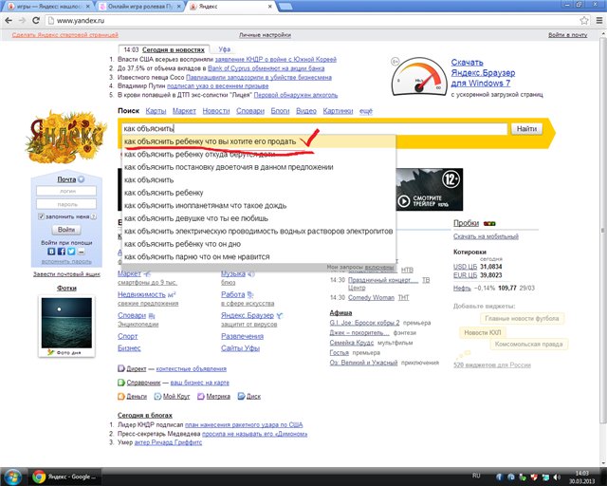Log in with Facebook icon

pos(61,252)
